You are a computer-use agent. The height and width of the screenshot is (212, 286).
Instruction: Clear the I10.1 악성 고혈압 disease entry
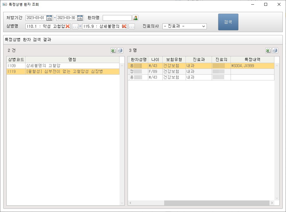point(68,26)
